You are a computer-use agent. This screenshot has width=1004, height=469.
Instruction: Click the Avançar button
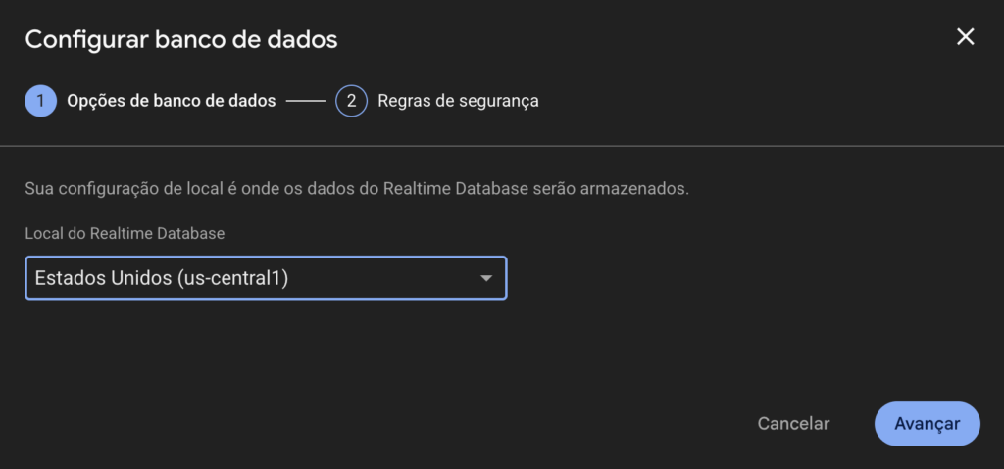coord(927,424)
